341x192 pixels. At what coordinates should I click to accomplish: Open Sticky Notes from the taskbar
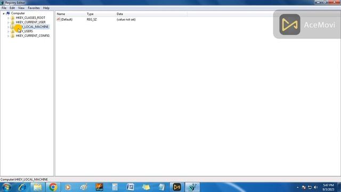click(146, 187)
